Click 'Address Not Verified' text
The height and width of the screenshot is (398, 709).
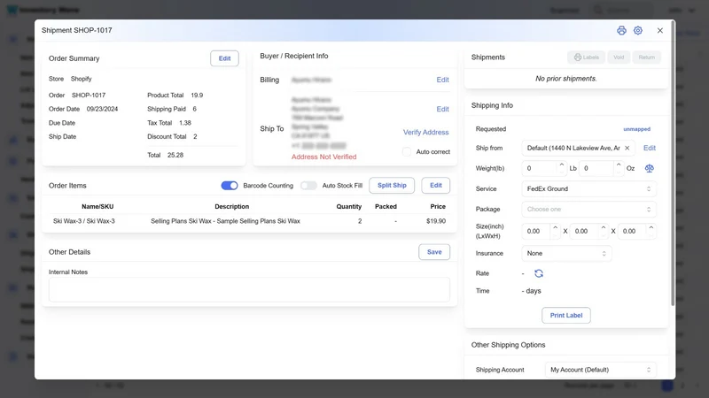tap(323, 157)
